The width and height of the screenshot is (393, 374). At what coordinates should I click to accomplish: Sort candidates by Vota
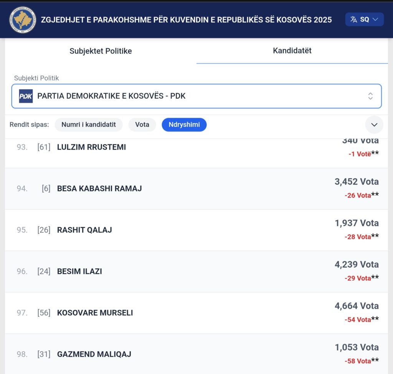click(x=142, y=125)
